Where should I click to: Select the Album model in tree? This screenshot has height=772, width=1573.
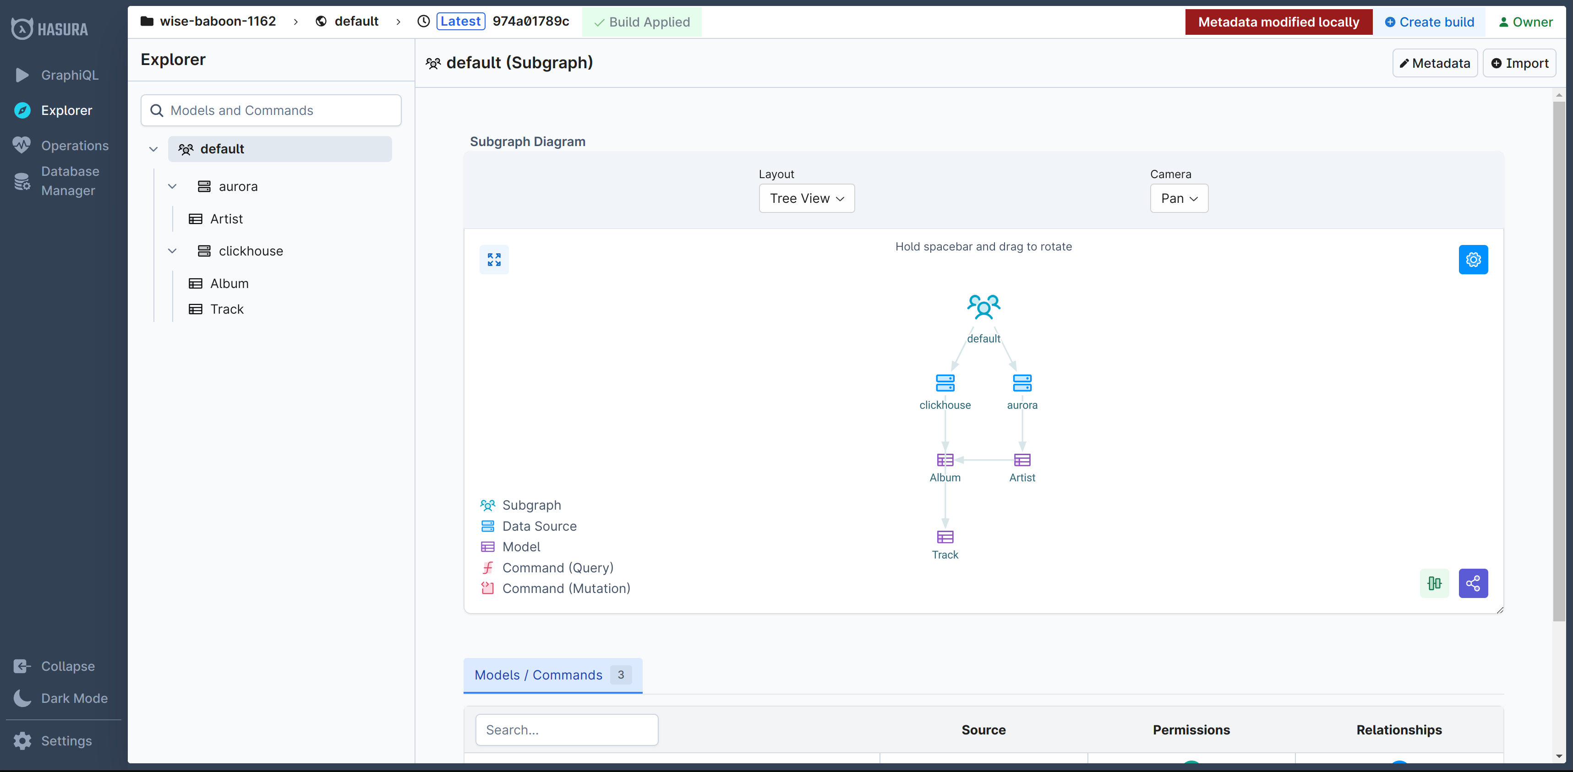[x=218, y=283]
